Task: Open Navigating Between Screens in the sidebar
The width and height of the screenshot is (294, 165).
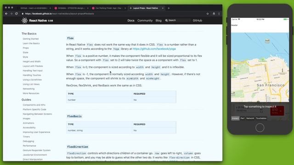Action: [x=37, y=114]
